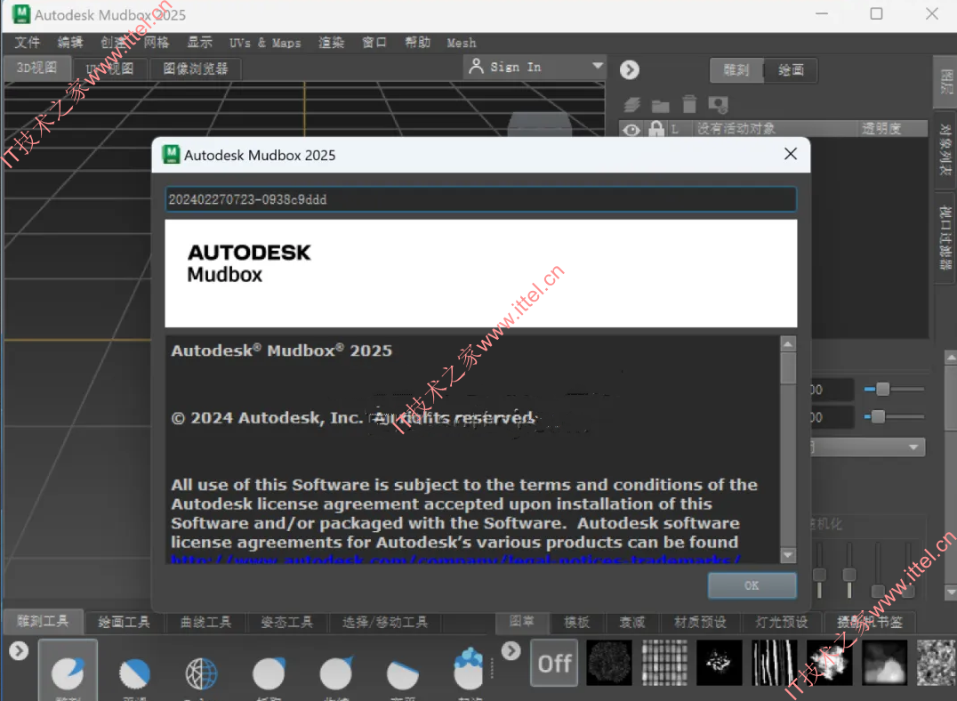Click scroll-down arrow of right properties panel
This screenshot has width=957, height=701.
click(x=950, y=592)
